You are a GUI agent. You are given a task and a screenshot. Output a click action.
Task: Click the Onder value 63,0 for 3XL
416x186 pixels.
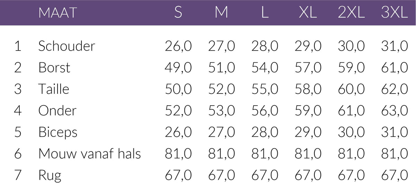click(x=395, y=111)
